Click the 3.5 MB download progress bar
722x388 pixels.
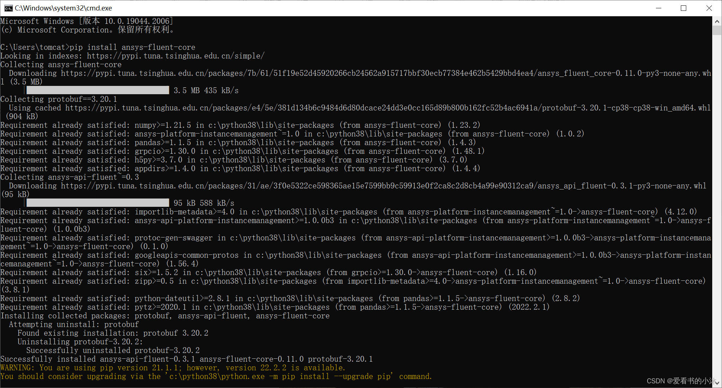(98, 90)
